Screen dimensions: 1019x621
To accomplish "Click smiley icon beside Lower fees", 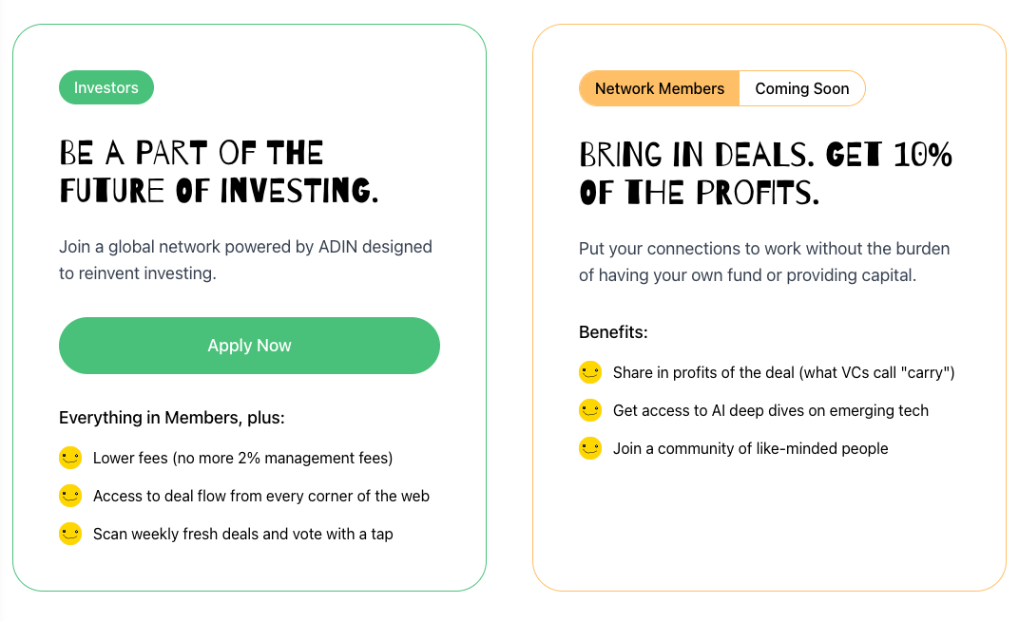I will (70, 458).
